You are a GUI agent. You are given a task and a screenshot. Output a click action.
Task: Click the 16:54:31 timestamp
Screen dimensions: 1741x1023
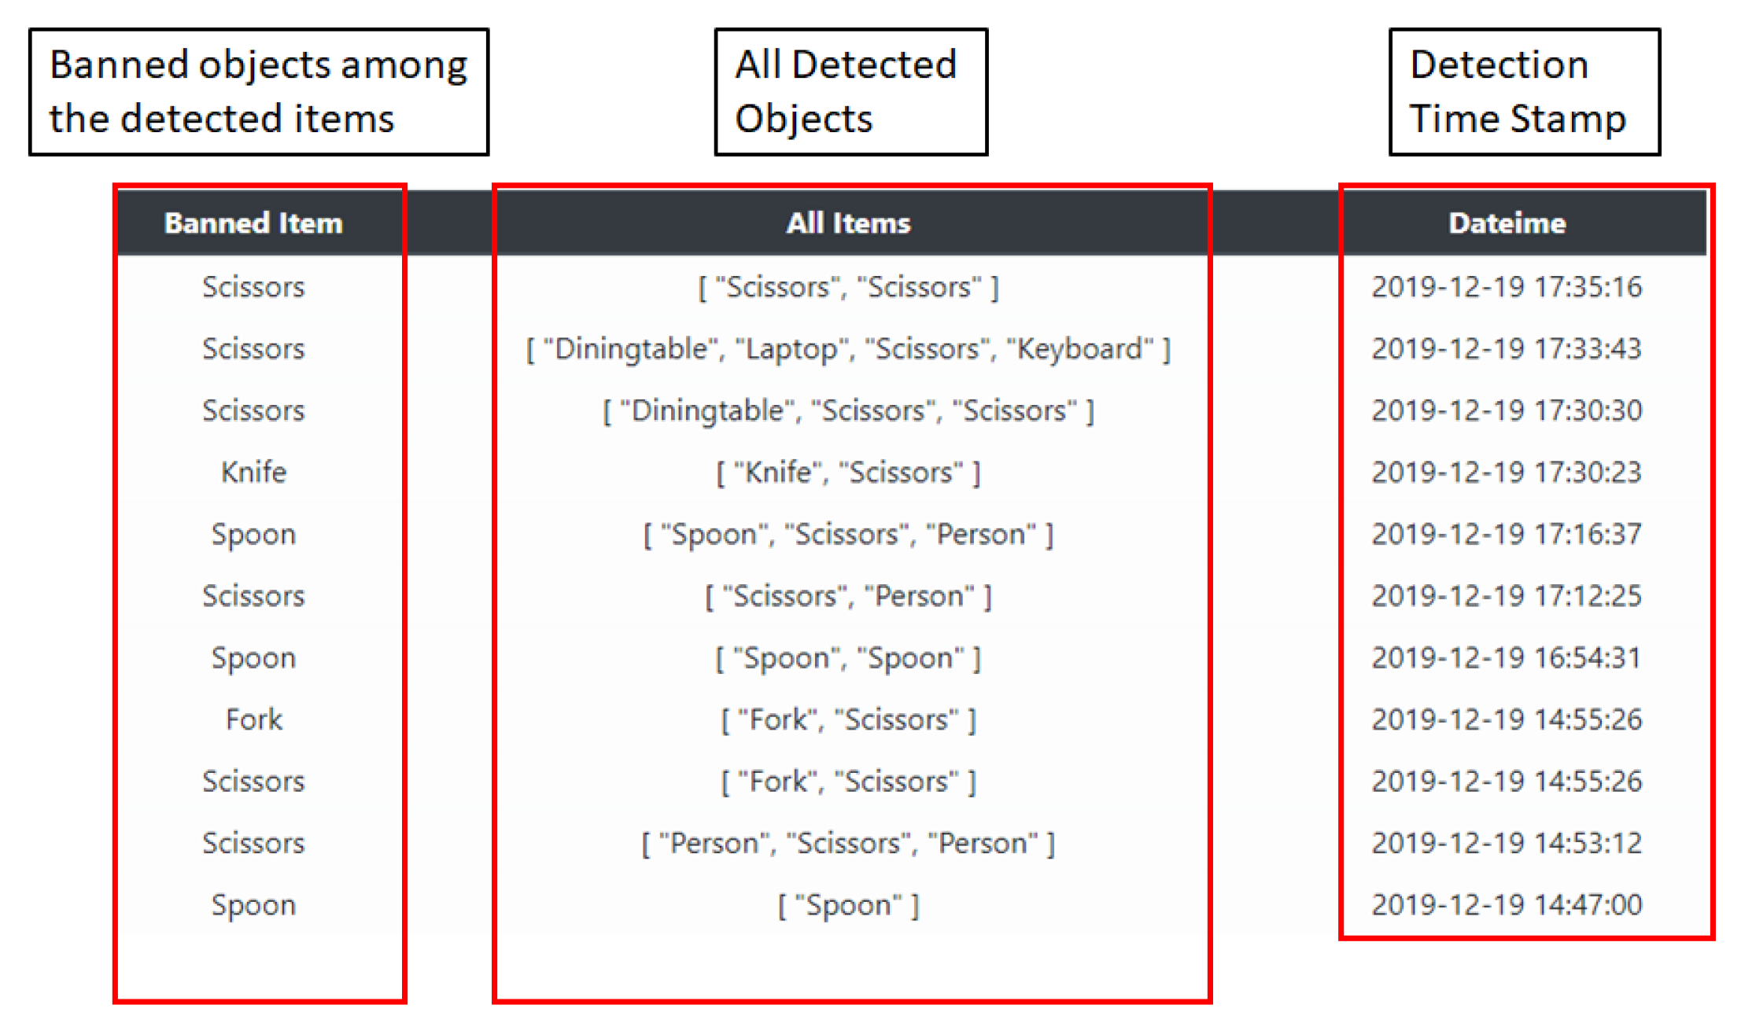(1507, 658)
